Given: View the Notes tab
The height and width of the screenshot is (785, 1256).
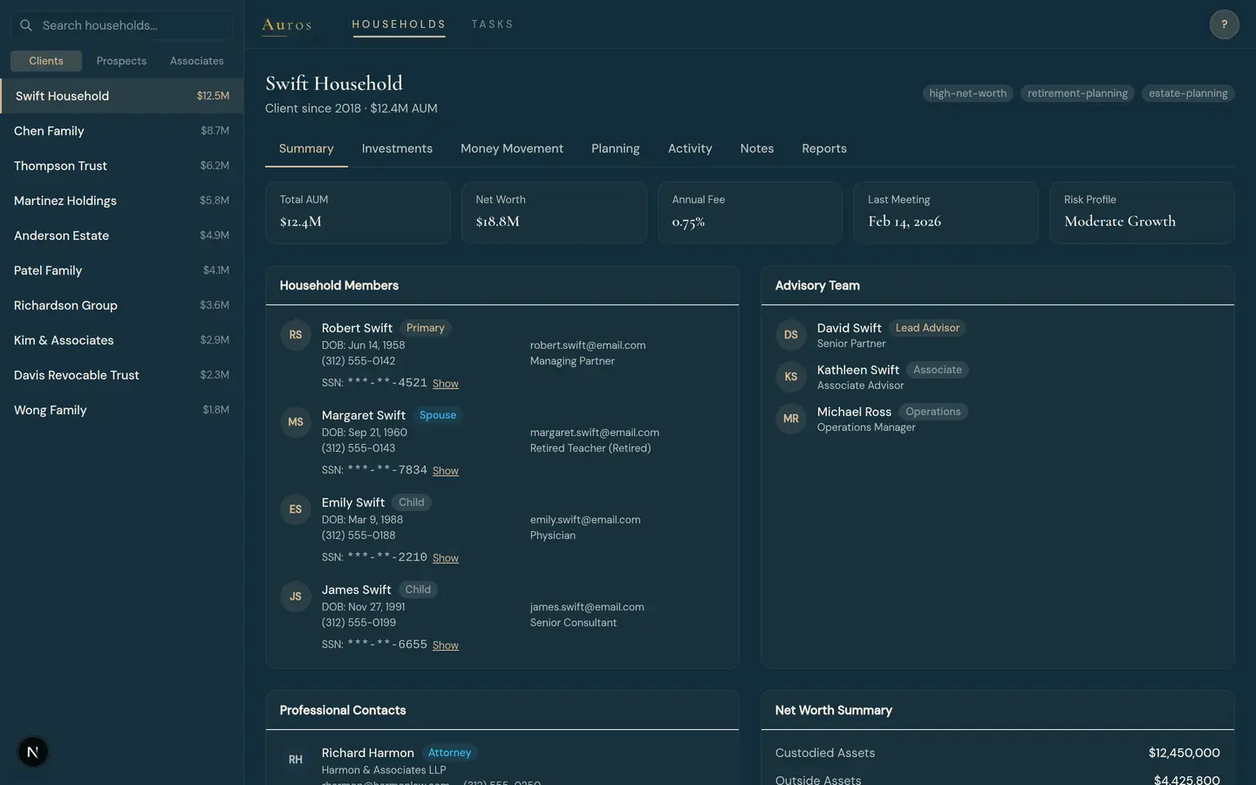Looking at the screenshot, I should (757, 149).
